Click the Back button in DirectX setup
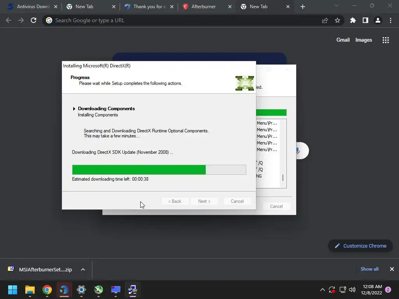This screenshot has height=299, width=399. 175,201
